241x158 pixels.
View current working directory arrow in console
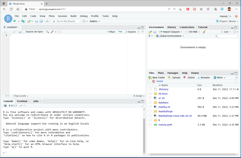pos(24,106)
